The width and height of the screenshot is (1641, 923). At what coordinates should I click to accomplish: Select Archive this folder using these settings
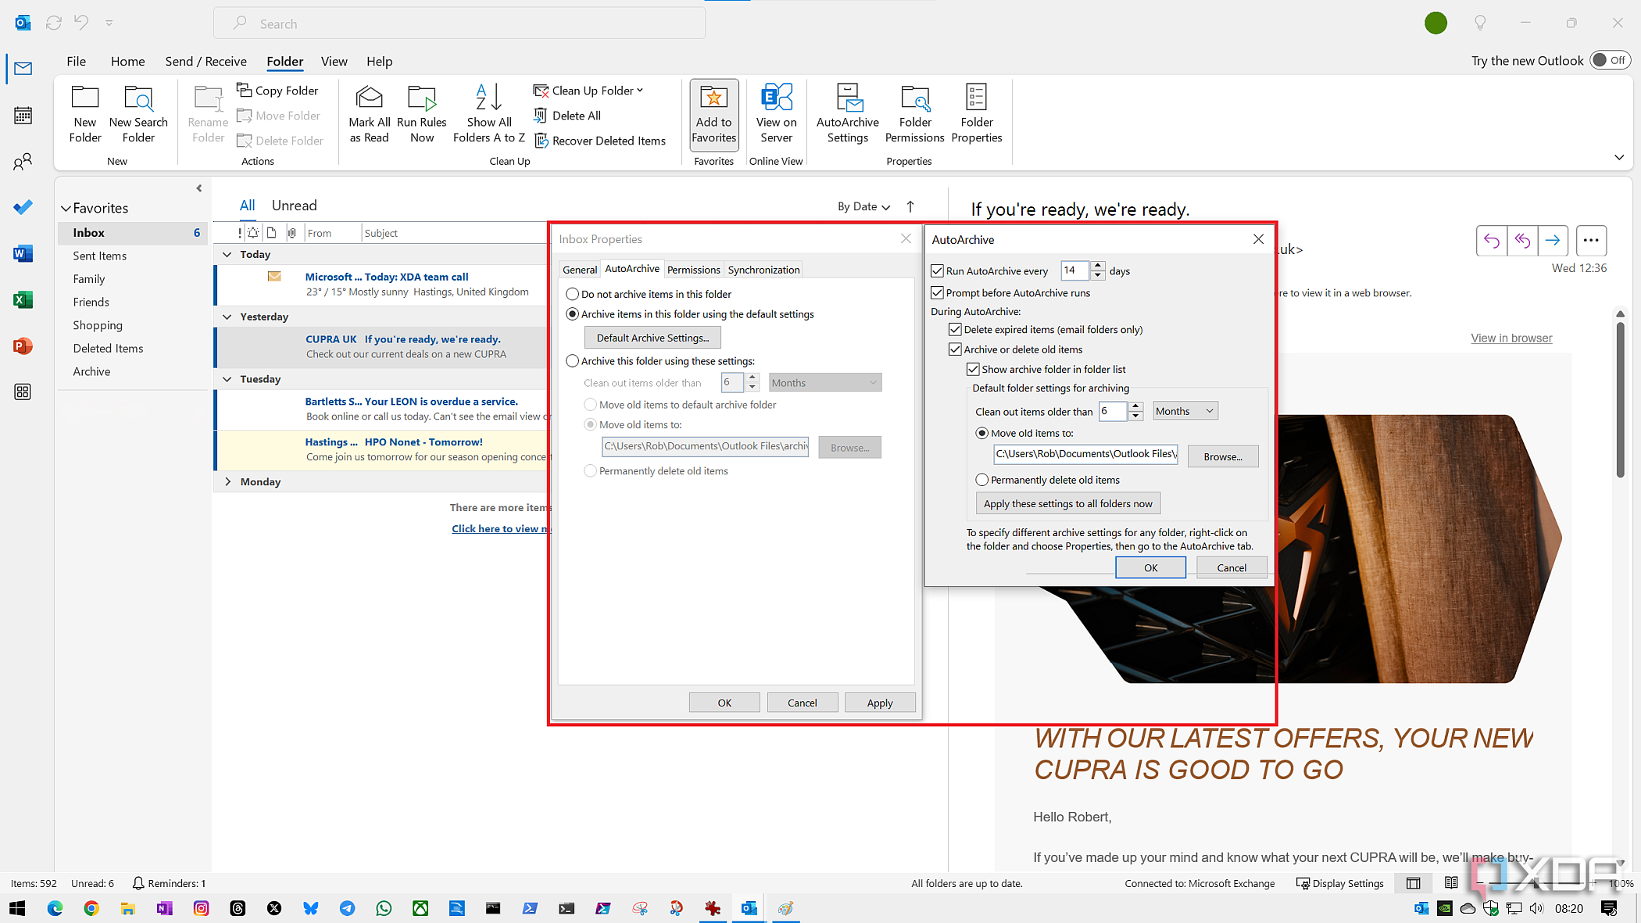click(573, 361)
